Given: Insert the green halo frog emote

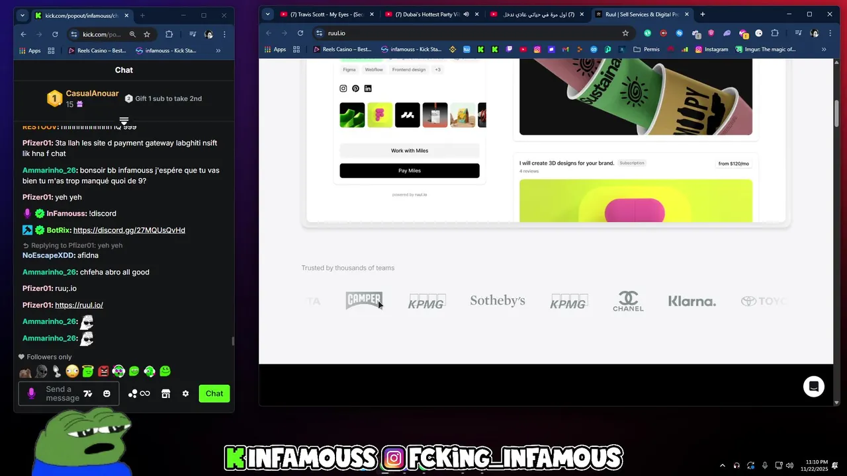Looking at the screenshot, I should click(x=87, y=372).
